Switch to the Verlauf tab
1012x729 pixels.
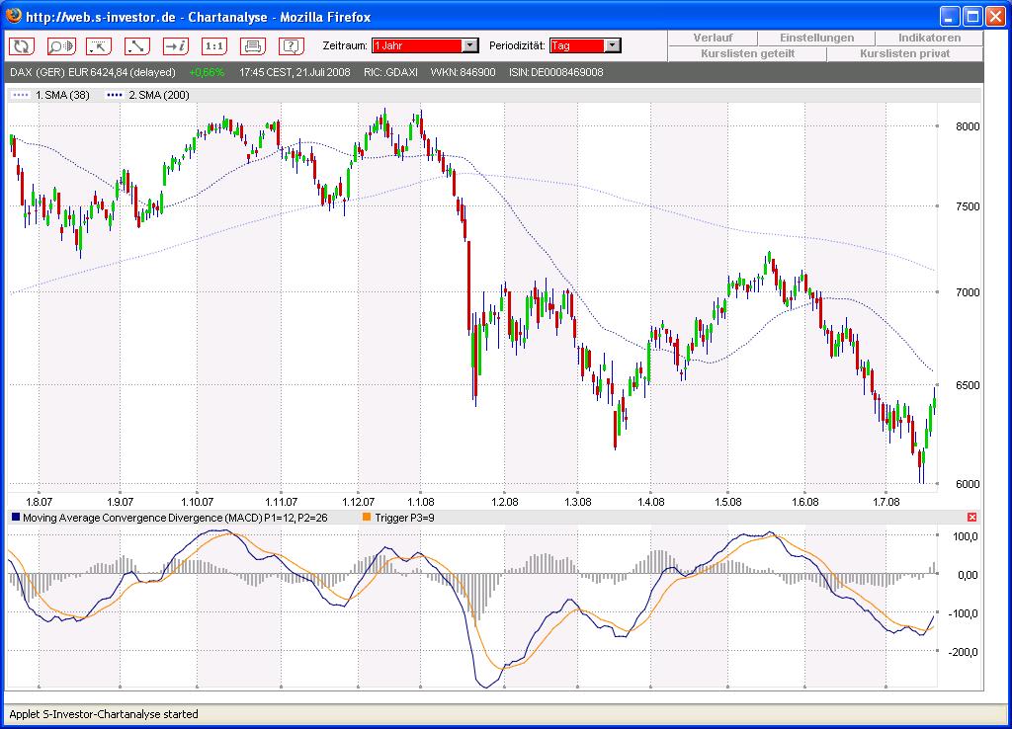click(x=713, y=39)
